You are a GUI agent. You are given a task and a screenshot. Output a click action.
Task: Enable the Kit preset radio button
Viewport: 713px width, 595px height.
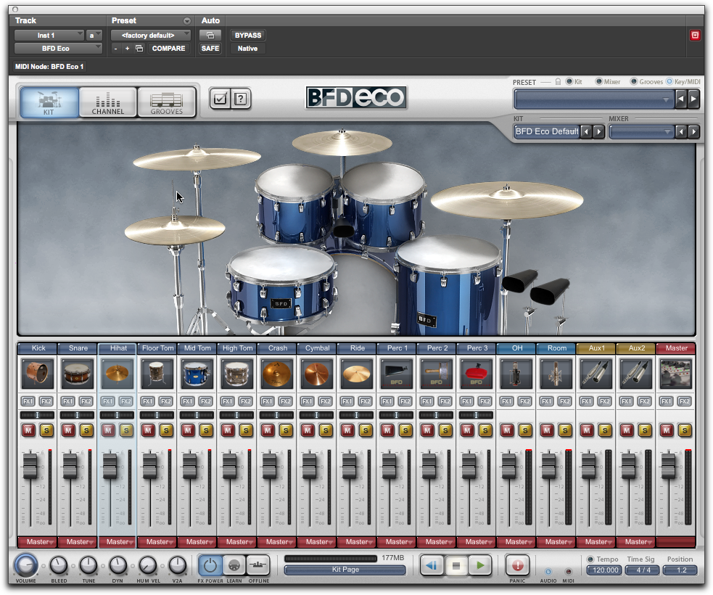pyautogui.click(x=569, y=81)
